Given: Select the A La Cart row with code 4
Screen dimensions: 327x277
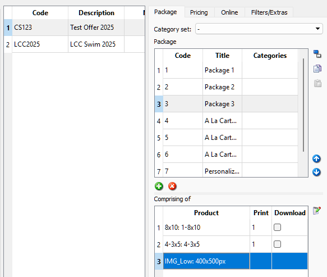Looking at the screenshot, I should tap(227, 121).
